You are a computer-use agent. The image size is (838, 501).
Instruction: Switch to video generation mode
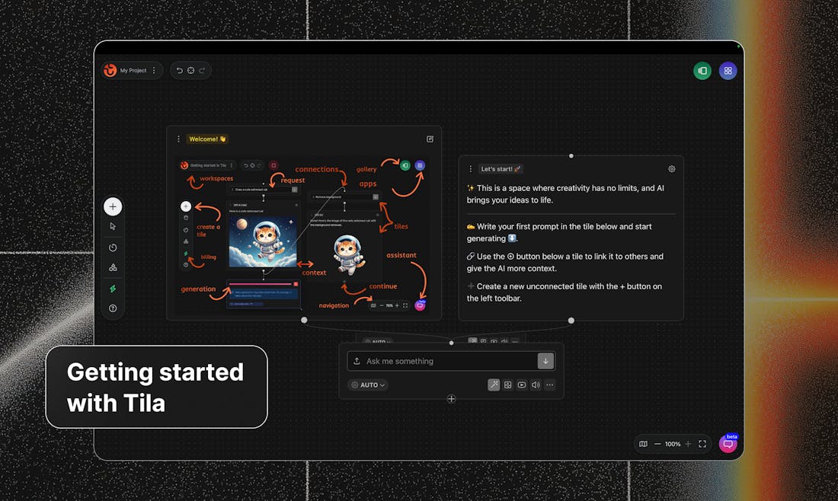[x=522, y=385]
